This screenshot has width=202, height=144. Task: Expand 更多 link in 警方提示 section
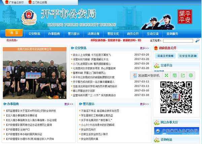[144, 104]
